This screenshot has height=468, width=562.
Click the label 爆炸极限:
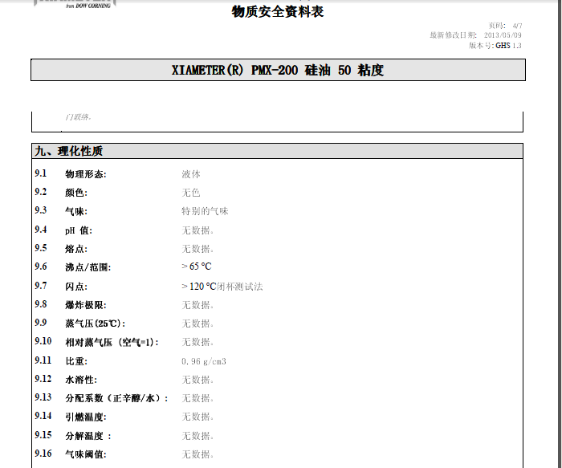tap(86, 305)
